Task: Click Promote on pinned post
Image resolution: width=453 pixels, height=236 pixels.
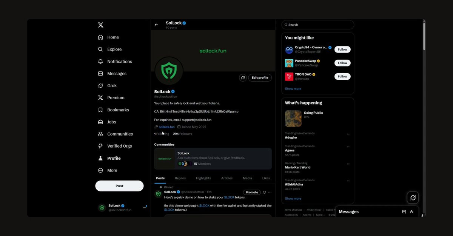Action: [x=252, y=192]
